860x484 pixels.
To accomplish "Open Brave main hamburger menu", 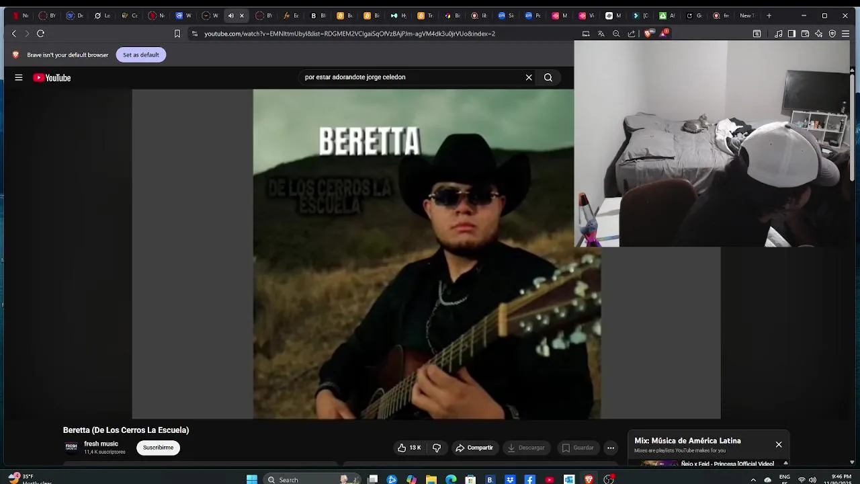I will point(845,34).
